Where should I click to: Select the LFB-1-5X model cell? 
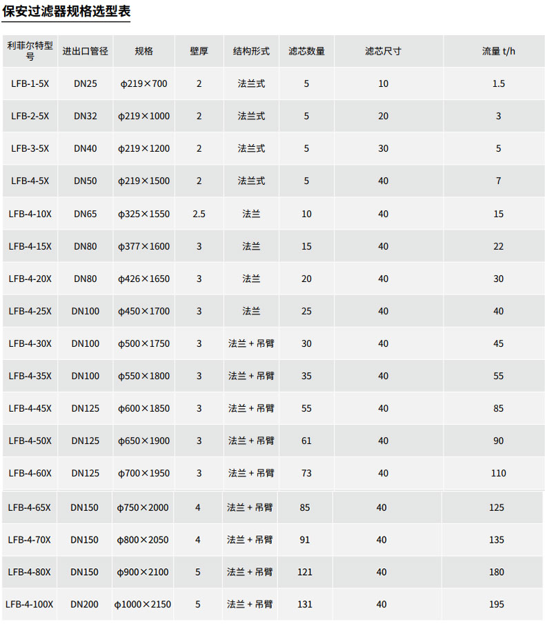pyautogui.click(x=30, y=83)
